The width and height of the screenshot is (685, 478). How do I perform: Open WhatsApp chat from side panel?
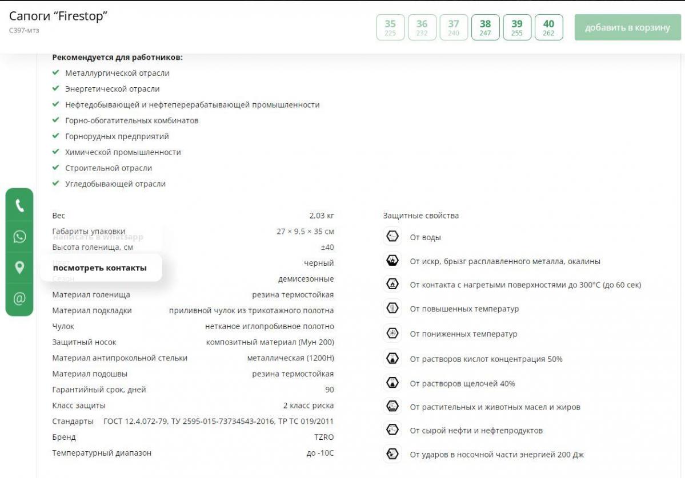click(19, 237)
